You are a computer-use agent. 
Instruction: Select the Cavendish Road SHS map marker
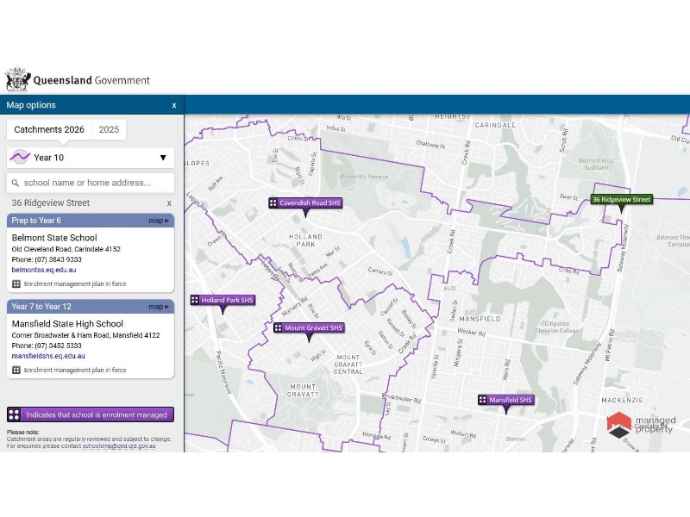(304, 203)
